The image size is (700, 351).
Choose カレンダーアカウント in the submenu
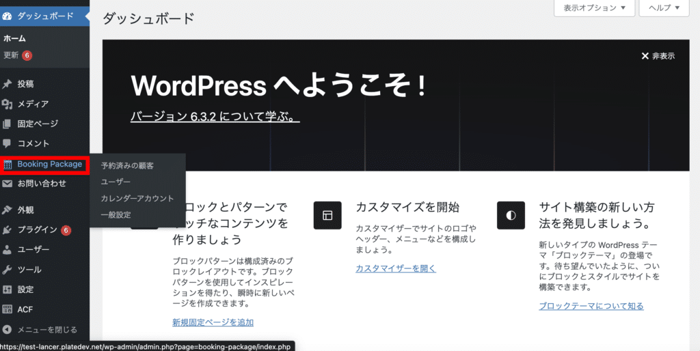click(x=137, y=199)
